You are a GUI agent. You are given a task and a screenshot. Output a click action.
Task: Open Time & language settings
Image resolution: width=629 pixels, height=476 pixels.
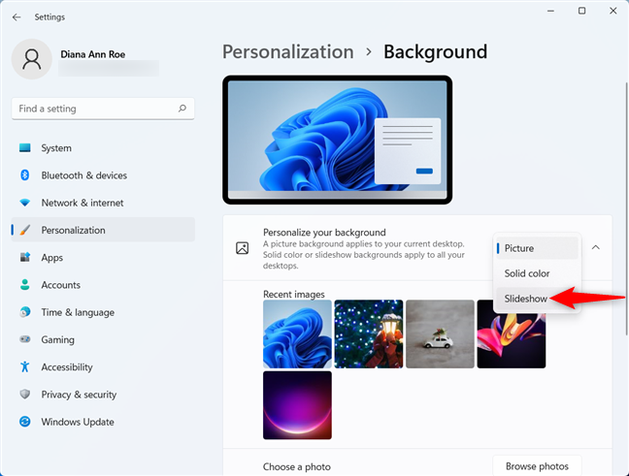tap(103, 312)
